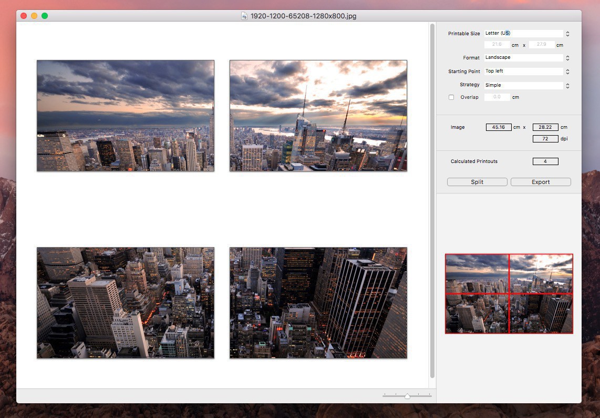Select the dpi field showing 72
This screenshot has width=600, height=418.
coord(545,139)
